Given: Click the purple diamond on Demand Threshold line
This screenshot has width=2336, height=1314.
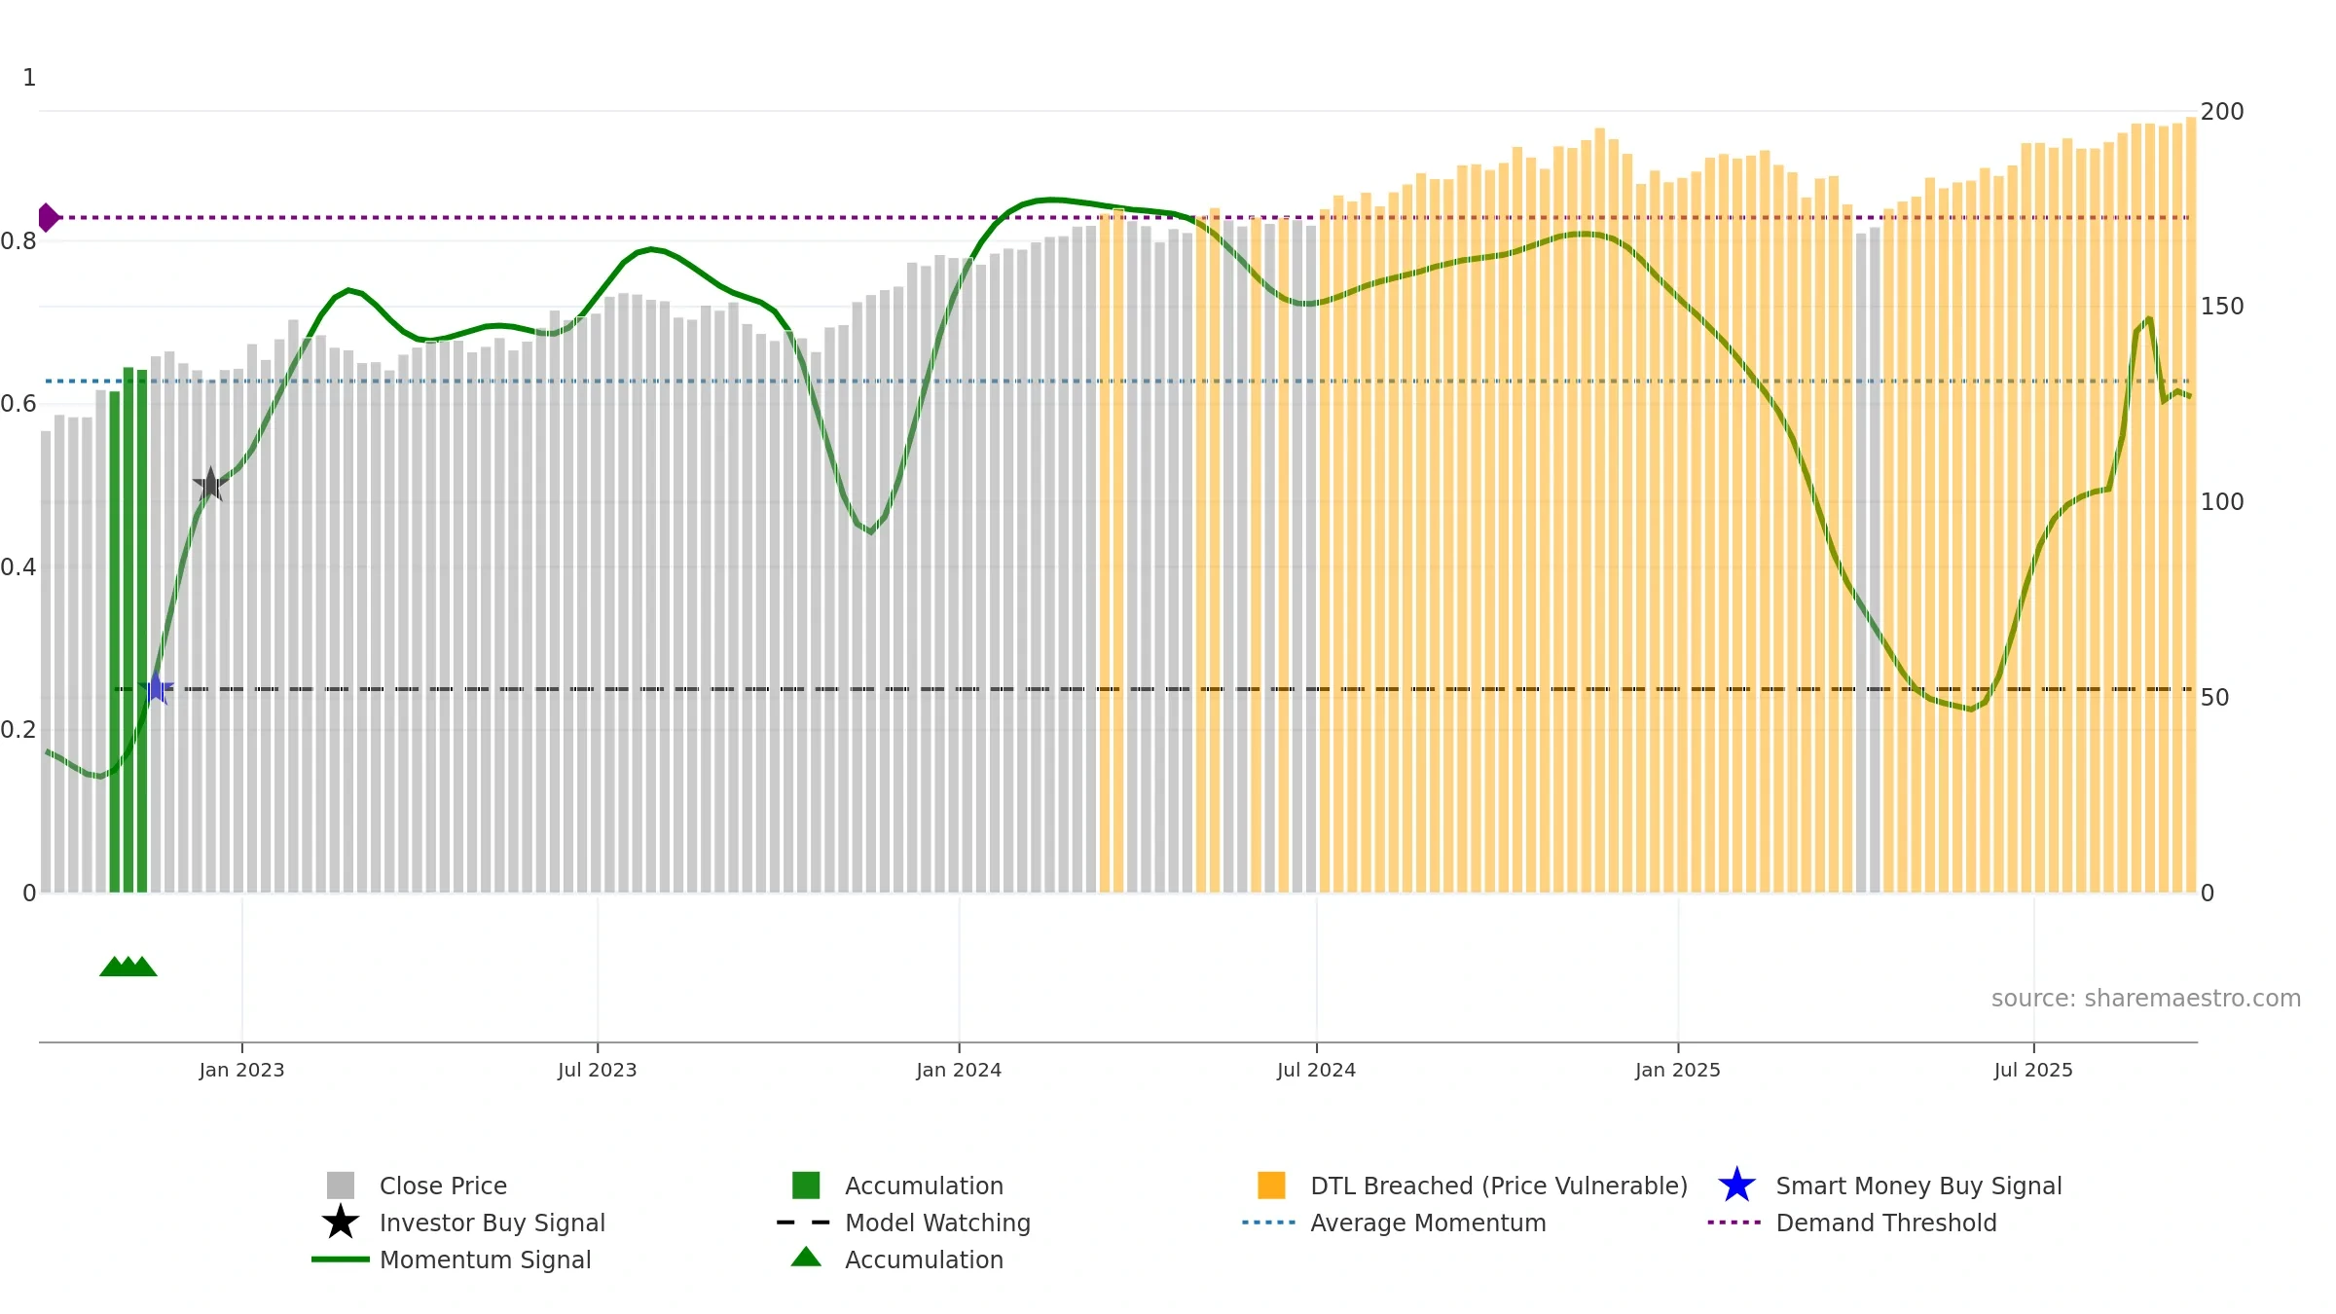Looking at the screenshot, I should tap(48, 217).
